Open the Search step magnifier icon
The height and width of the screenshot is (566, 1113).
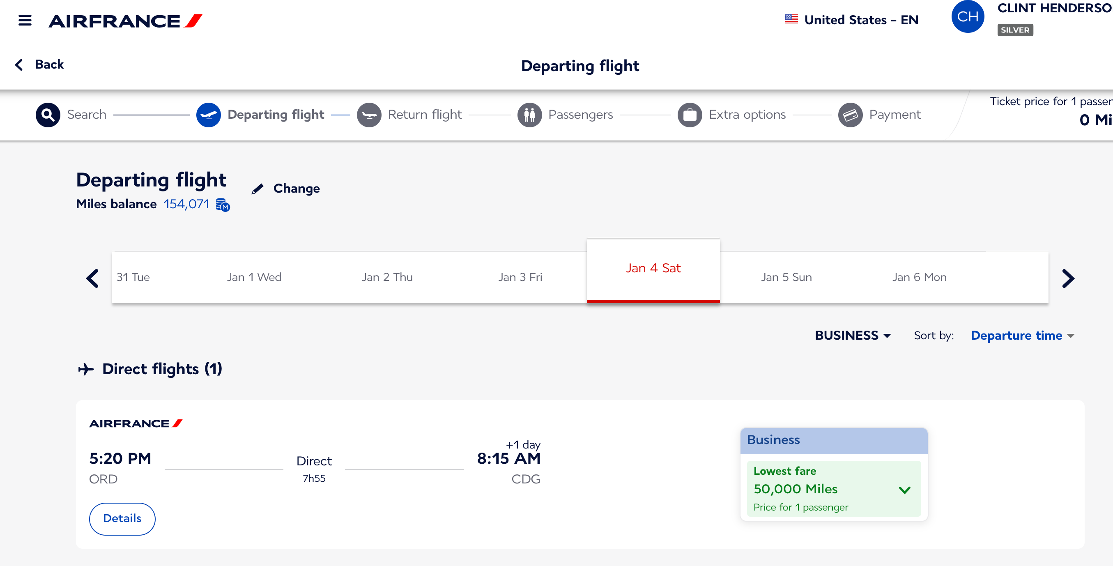coord(48,115)
